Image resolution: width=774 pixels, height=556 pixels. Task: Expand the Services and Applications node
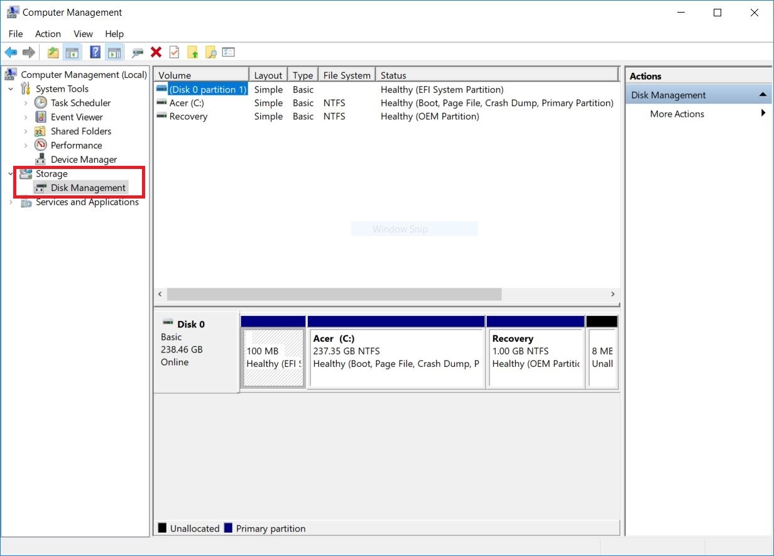(10, 202)
